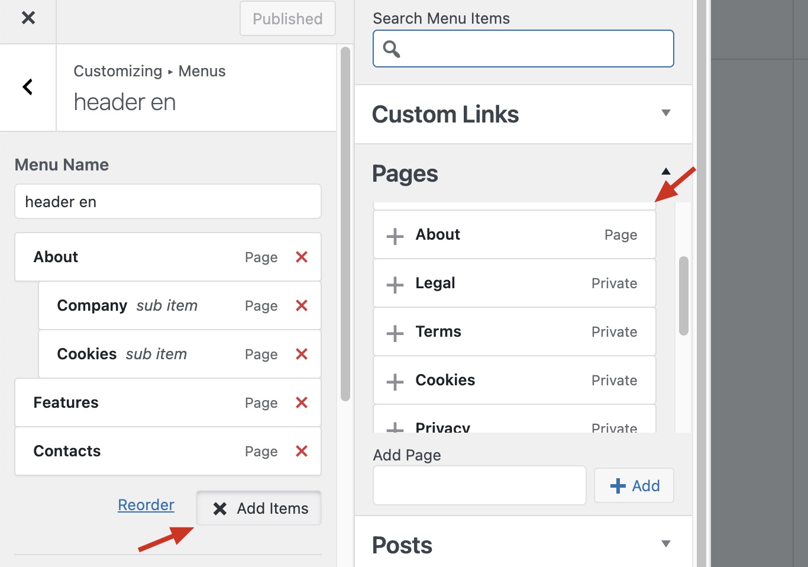808x567 pixels.
Task: Go back using the left chevron arrow
Action: point(28,87)
